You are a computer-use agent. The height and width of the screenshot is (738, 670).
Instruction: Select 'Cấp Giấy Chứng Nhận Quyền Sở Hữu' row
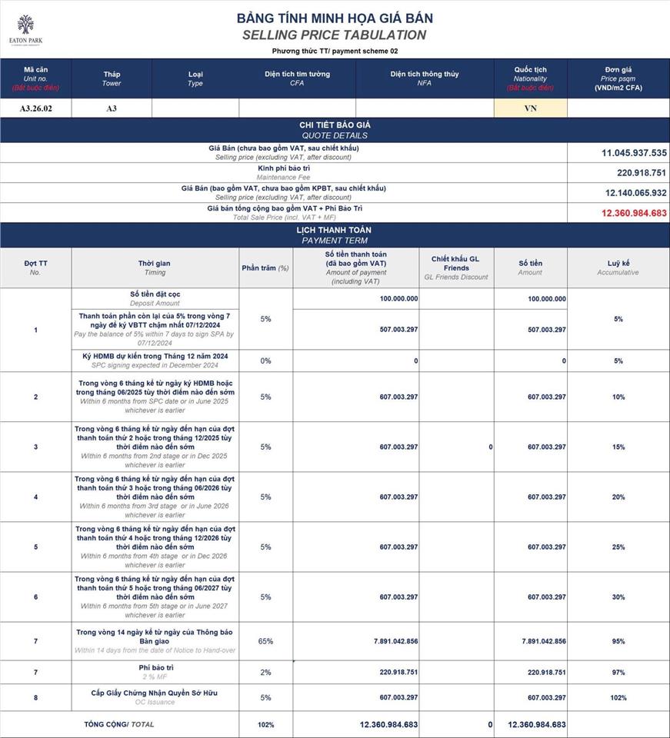[x=155, y=697]
